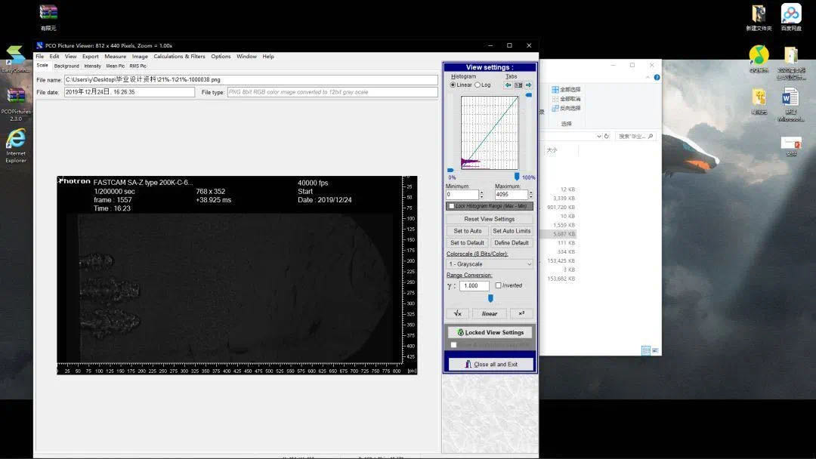Expand the Explorer address bar history dropdown

coord(599,136)
